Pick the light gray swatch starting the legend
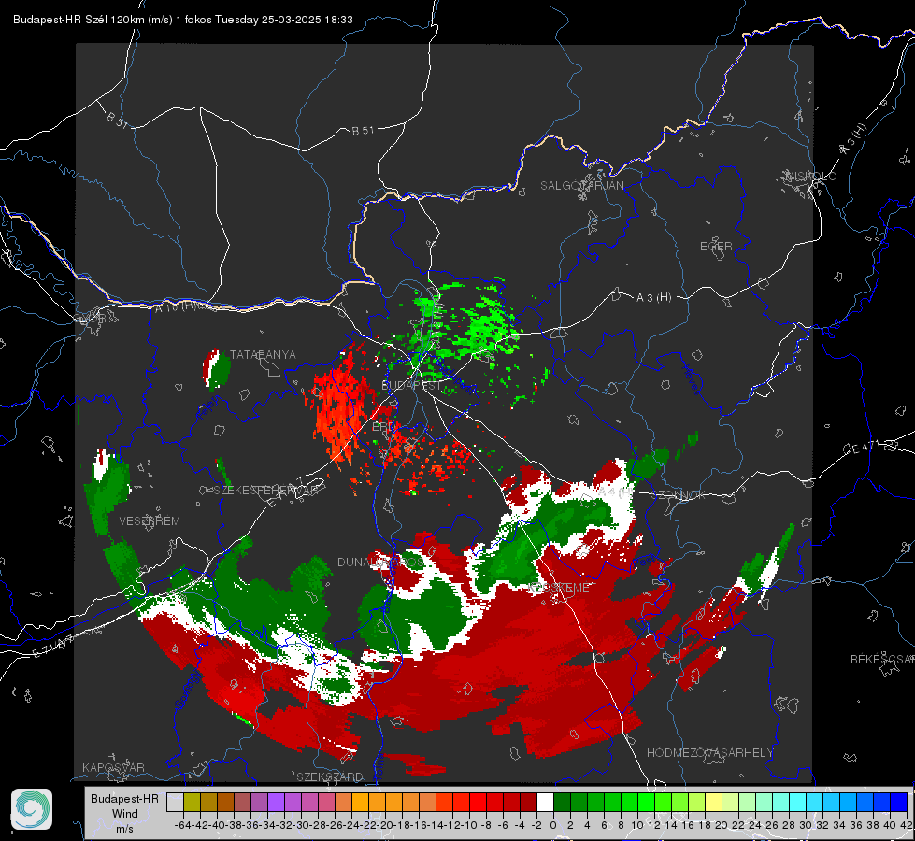 click(x=175, y=802)
